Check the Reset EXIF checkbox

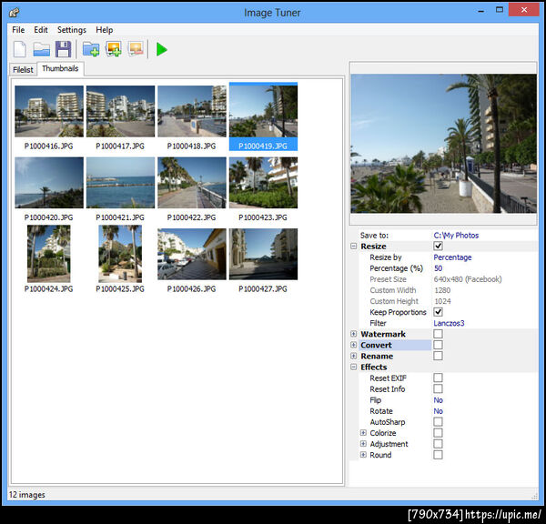[x=438, y=378]
